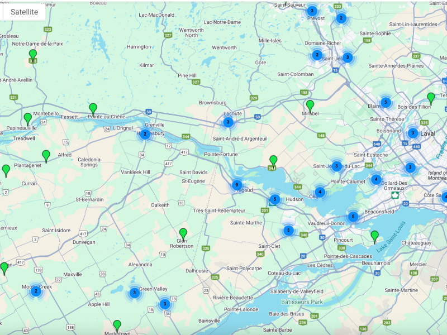Select the green pin at Martintown
The width and height of the screenshot is (447, 335).
pyautogui.click(x=117, y=324)
